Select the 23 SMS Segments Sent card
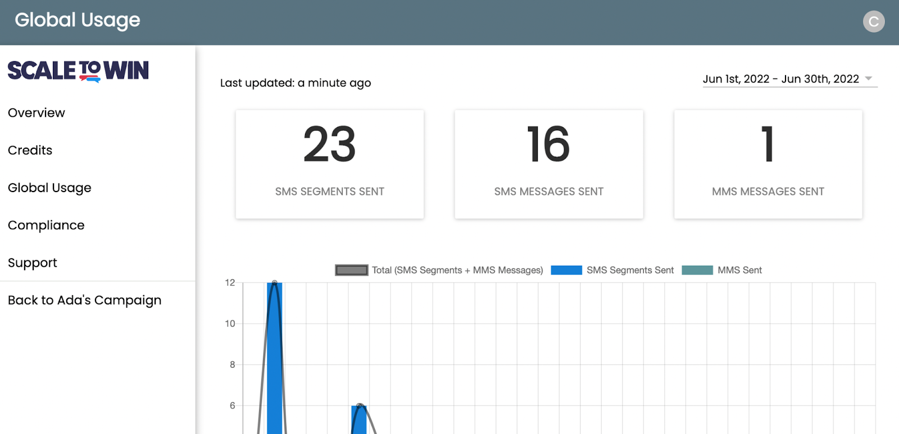The width and height of the screenshot is (899, 434). point(330,164)
